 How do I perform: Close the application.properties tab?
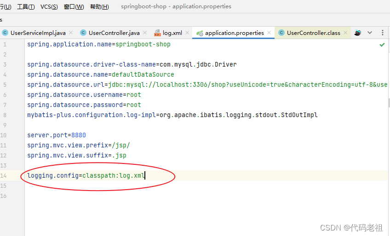269,33
